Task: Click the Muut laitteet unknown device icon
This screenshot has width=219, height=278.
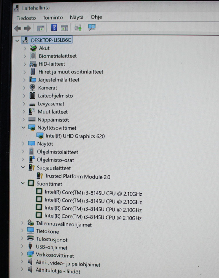Action: click(32, 111)
